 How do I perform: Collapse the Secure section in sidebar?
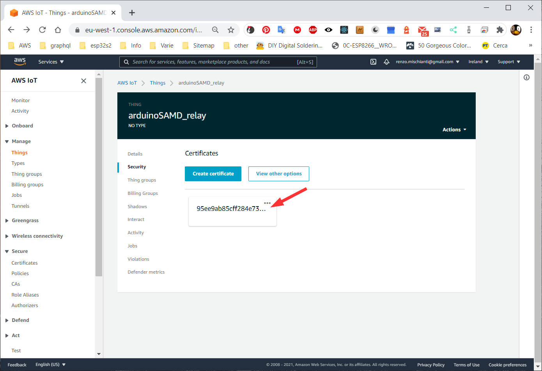[x=19, y=251]
